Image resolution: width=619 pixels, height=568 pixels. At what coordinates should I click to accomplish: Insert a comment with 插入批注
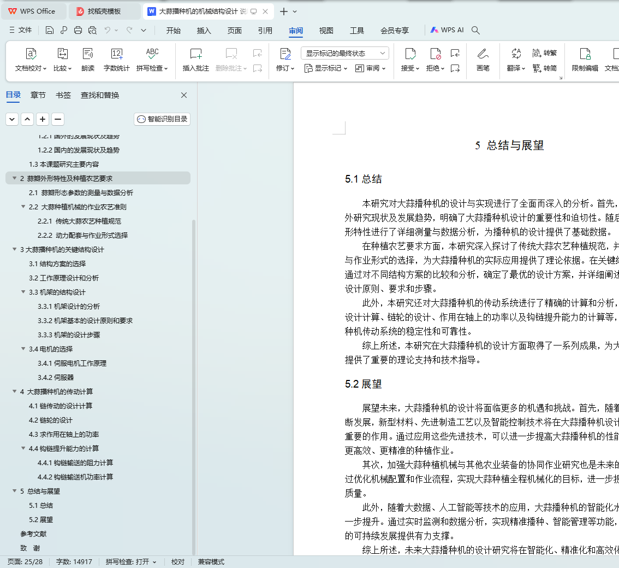click(x=196, y=60)
